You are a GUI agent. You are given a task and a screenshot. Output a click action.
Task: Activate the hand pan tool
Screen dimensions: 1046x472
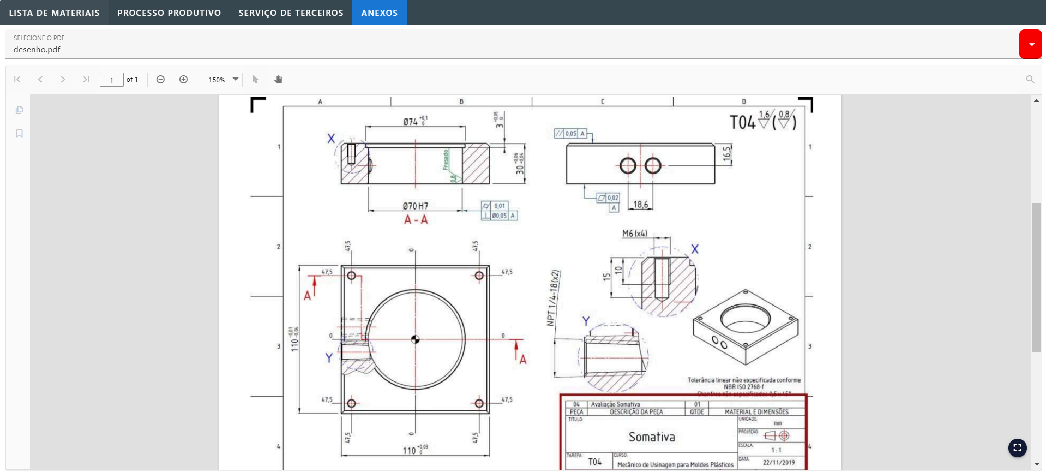[279, 80]
